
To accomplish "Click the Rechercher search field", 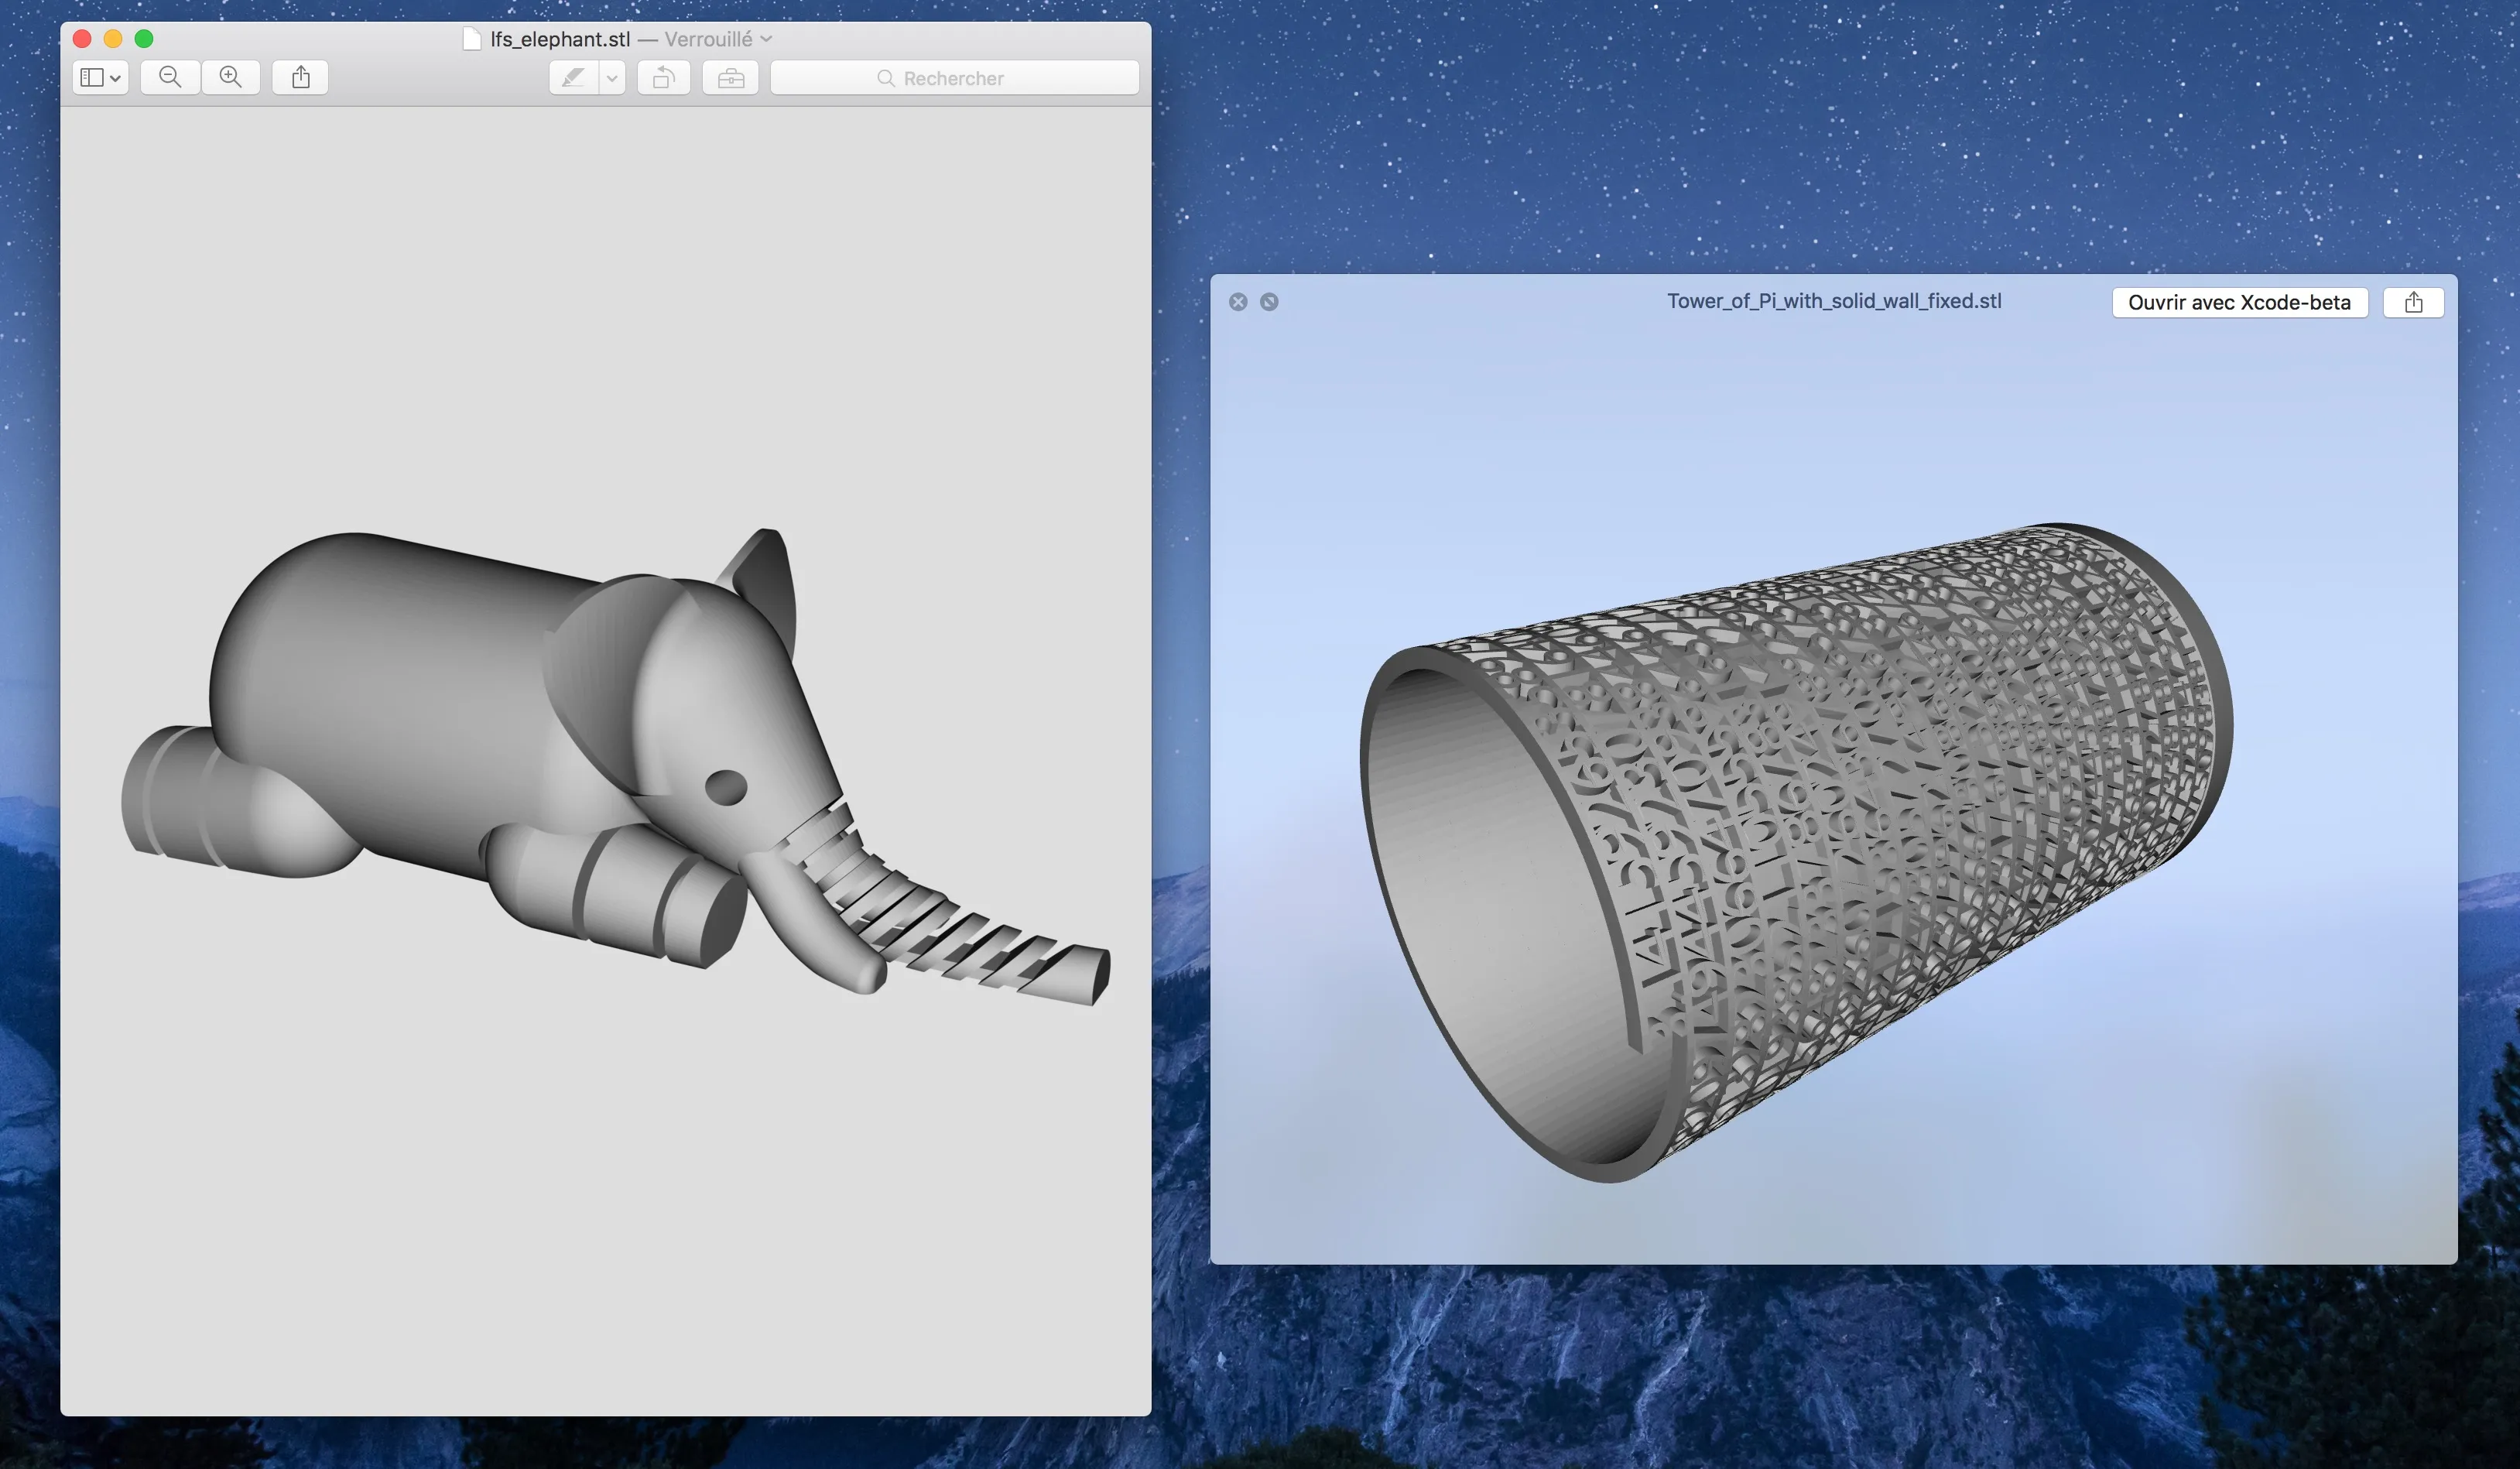I will tap(954, 78).
